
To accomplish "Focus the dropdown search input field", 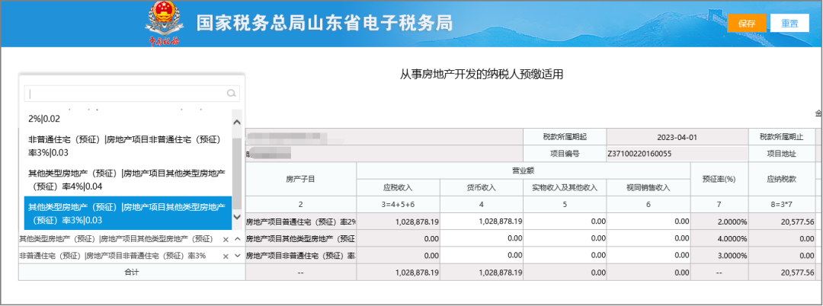I will (x=126, y=94).
